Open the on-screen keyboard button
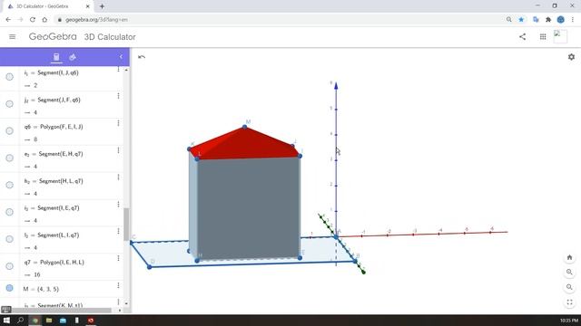This screenshot has width=581, height=326. (6, 310)
